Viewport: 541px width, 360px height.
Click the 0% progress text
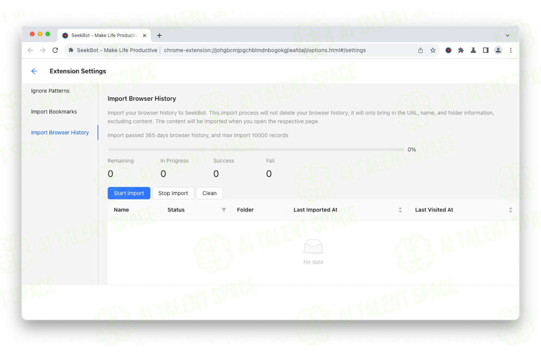pyautogui.click(x=412, y=149)
